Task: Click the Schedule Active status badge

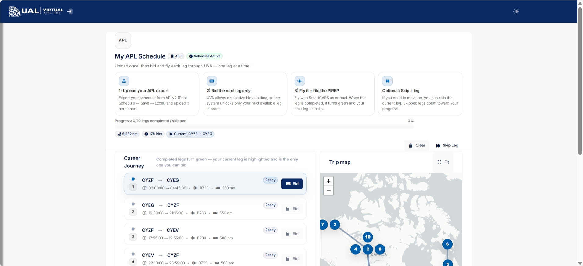Action: (204, 56)
